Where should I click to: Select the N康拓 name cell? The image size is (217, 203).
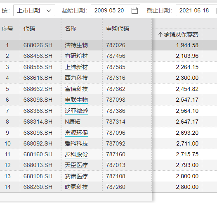point(73,122)
